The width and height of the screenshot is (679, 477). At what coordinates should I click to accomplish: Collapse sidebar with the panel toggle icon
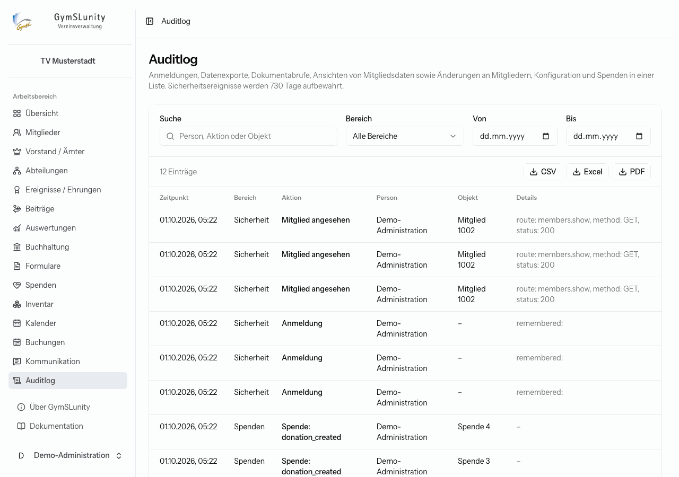(150, 21)
